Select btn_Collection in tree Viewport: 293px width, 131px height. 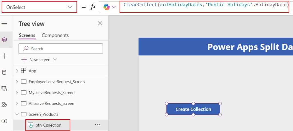pos(48,125)
